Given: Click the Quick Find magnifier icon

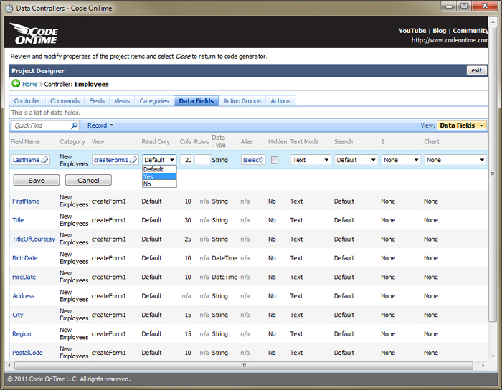Looking at the screenshot, I should point(75,125).
